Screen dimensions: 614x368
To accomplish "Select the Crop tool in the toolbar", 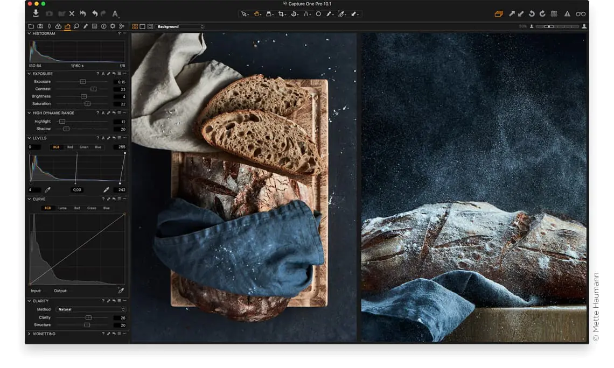I will [x=281, y=14].
